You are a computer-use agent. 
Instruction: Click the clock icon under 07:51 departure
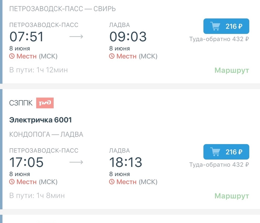click(12, 56)
